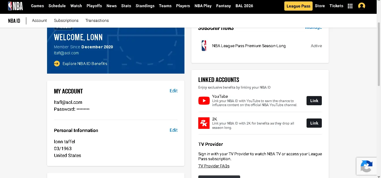This screenshot has width=381, height=178.
Task: Switch to the Account tab
Action: (x=40, y=20)
